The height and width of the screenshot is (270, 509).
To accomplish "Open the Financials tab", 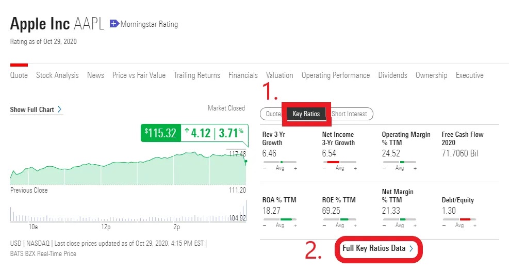I will click(243, 75).
